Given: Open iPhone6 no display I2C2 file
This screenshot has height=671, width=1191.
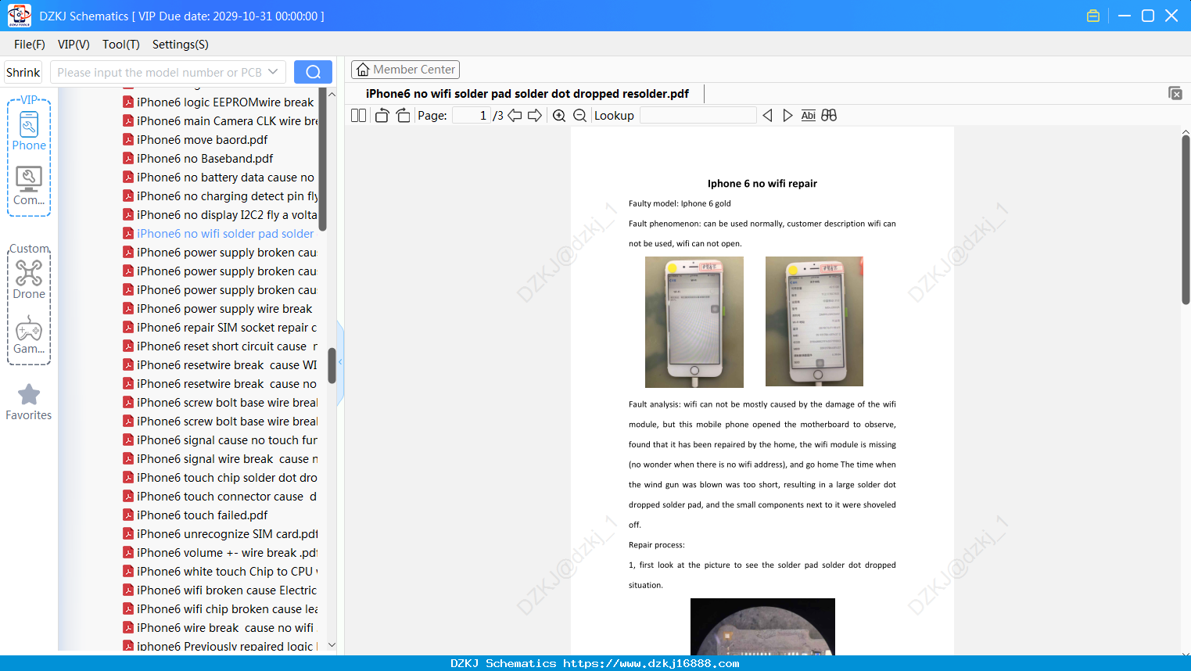Looking at the screenshot, I should point(219,215).
